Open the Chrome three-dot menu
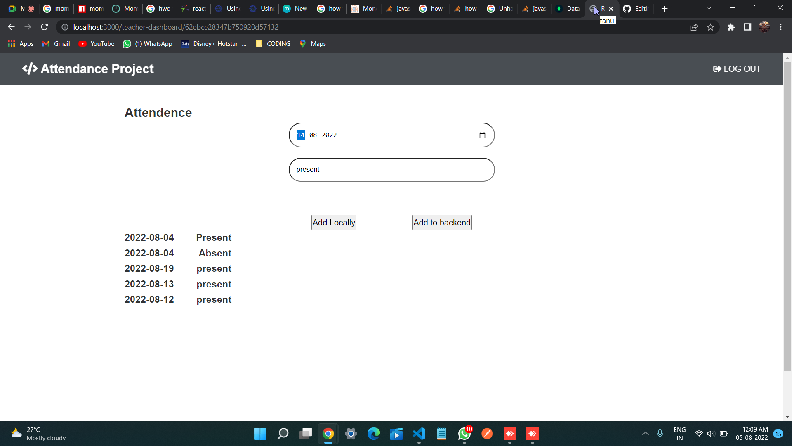The width and height of the screenshot is (792, 446). (780, 27)
